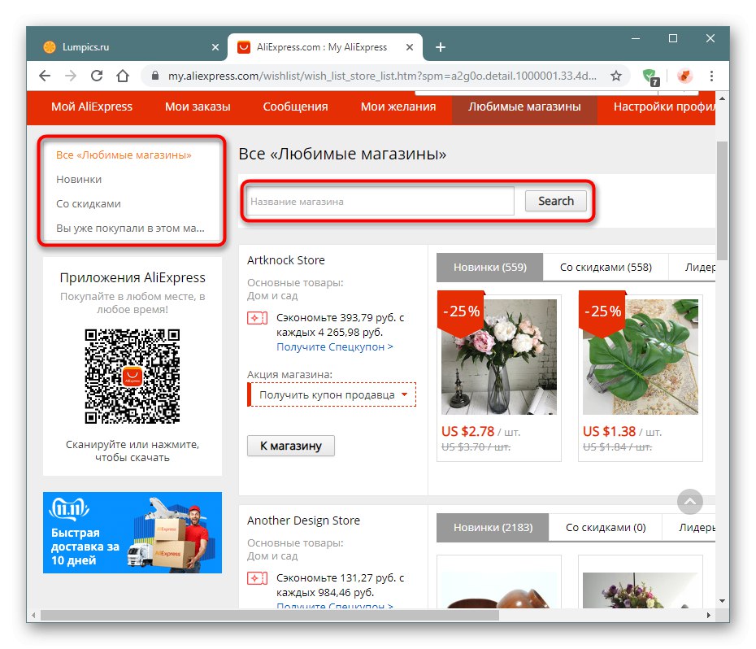Click coupon icon in Artknock Store
The image size is (756, 649).
point(257,318)
